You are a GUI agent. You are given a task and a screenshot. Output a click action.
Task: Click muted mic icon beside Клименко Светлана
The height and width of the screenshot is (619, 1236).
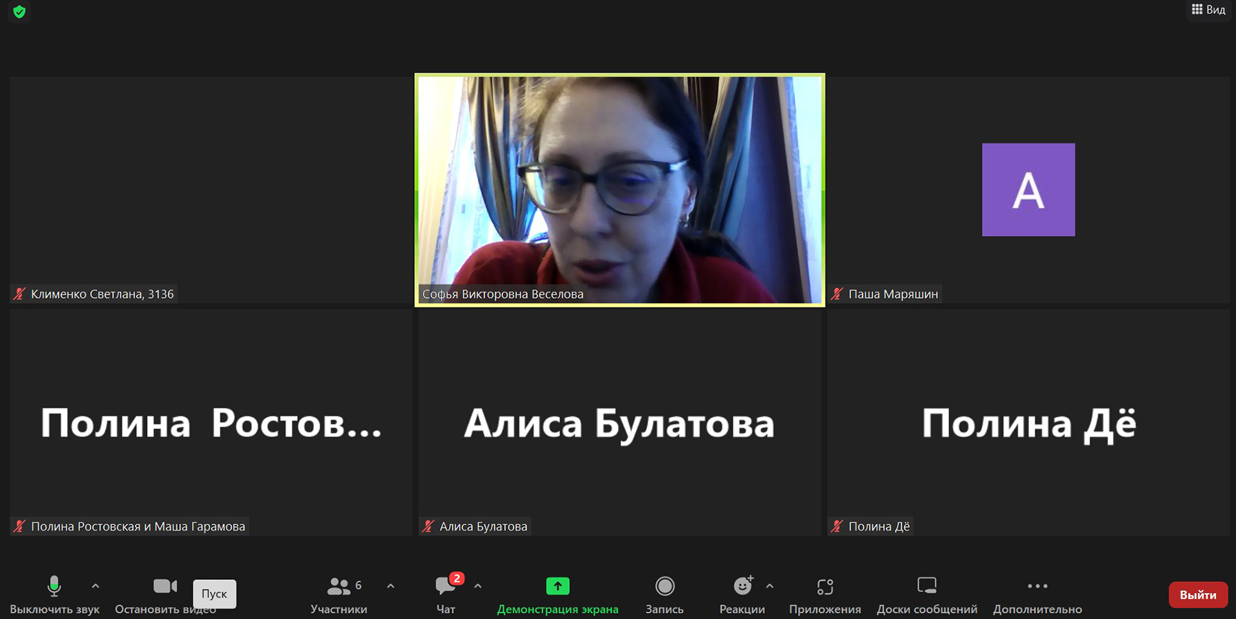click(19, 294)
